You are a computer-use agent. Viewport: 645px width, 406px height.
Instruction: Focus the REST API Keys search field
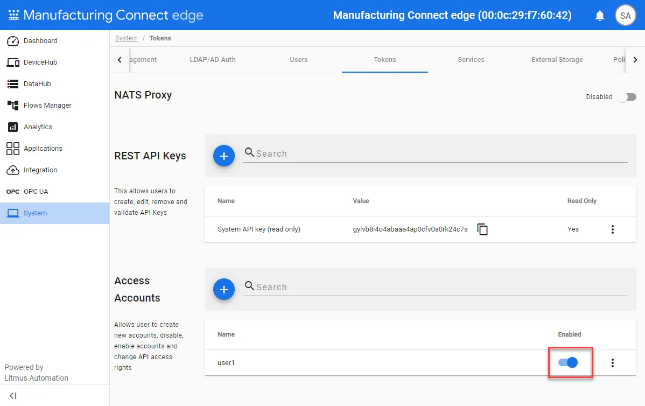click(x=435, y=153)
